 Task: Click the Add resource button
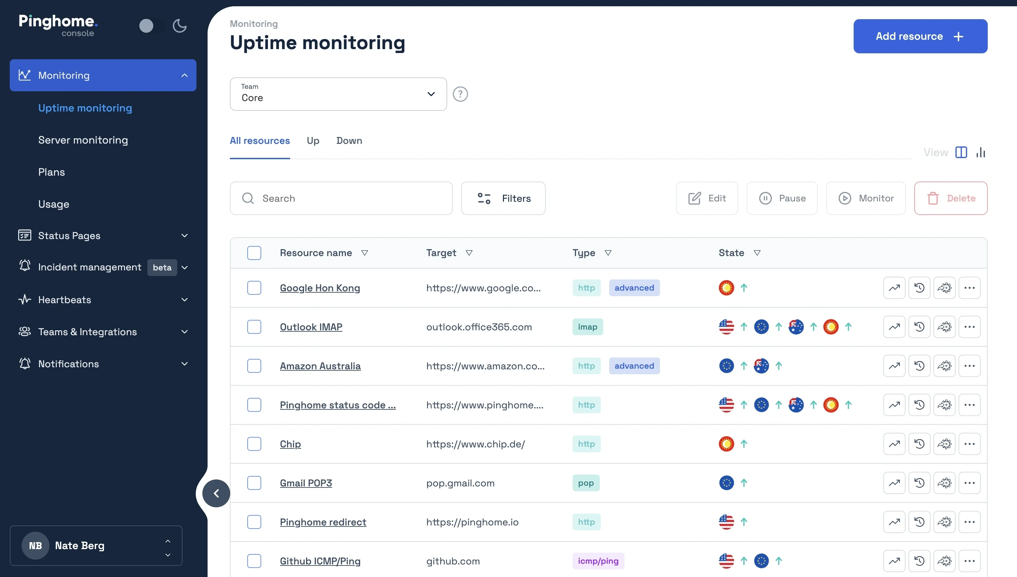pos(920,36)
